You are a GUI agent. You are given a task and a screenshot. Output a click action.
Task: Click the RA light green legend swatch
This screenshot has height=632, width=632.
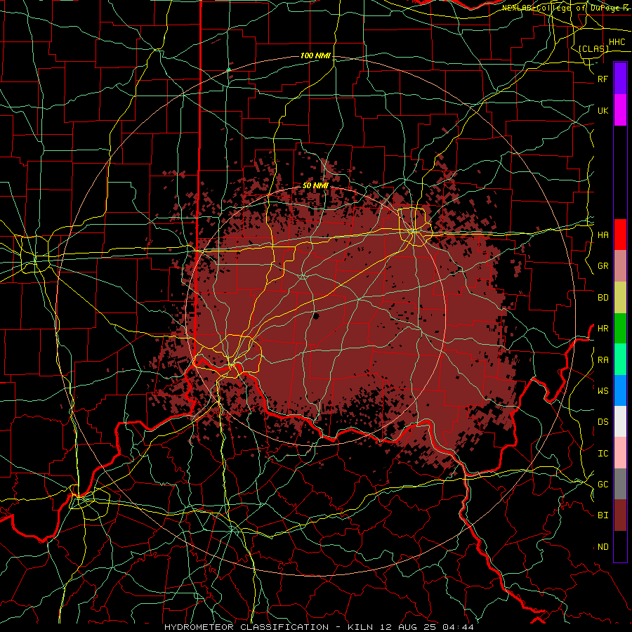click(x=620, y=360)
